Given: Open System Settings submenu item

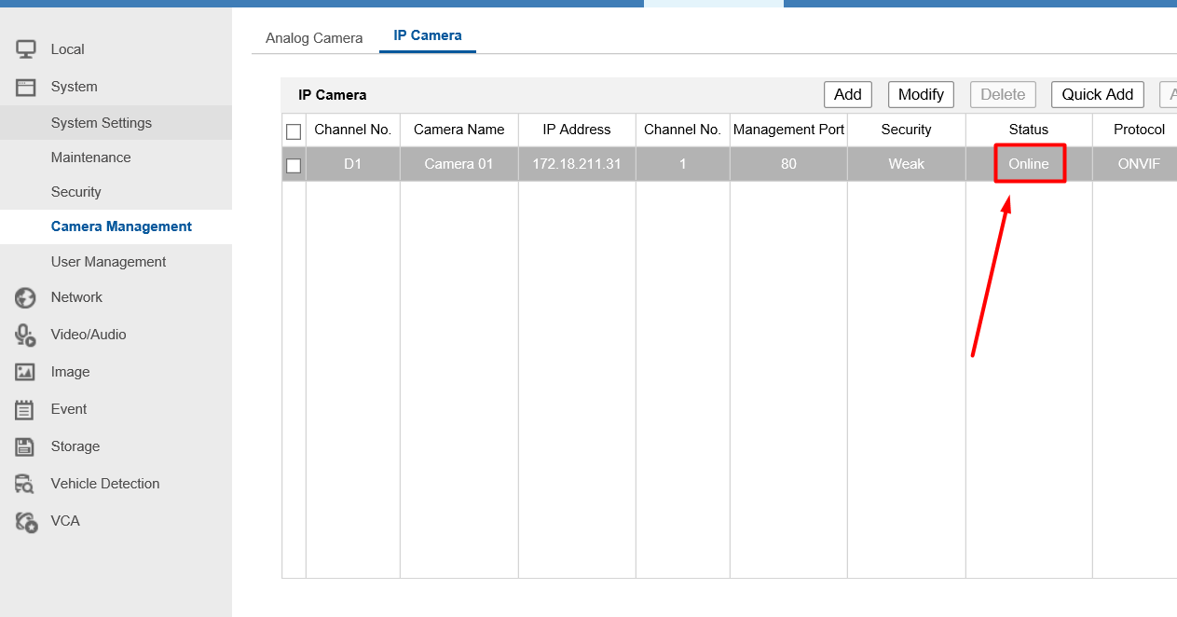Looking at the screenshot, I should point(102,123).
